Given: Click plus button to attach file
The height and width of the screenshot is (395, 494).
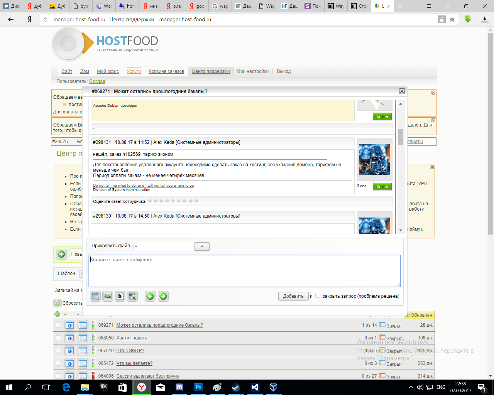Looking at the screenshot, I should click(x=202, y=246).
